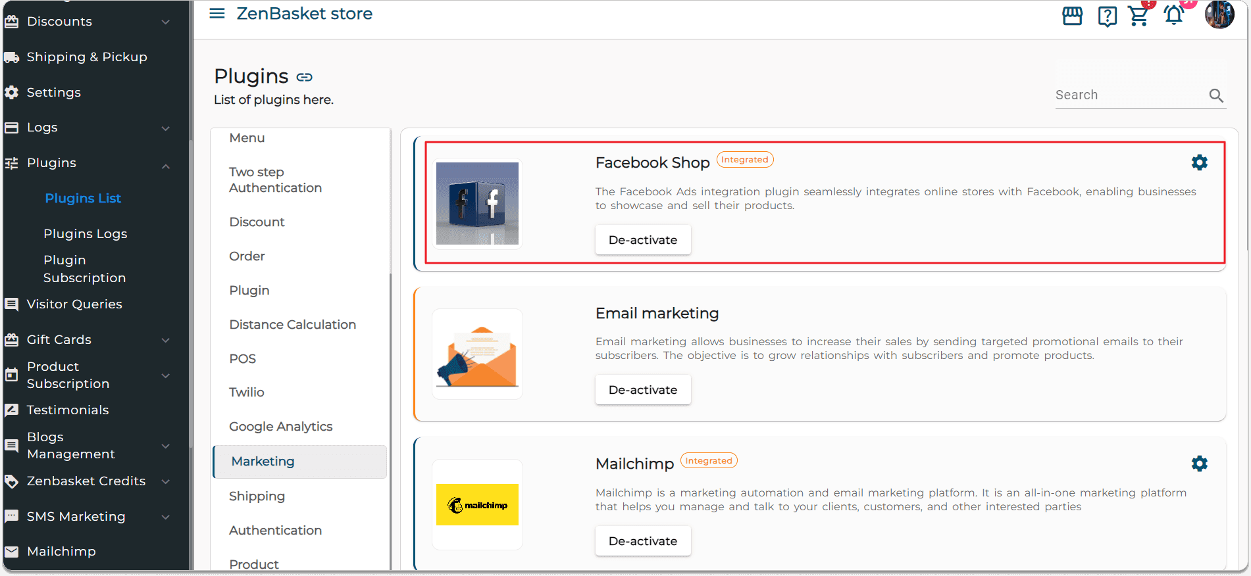Open the shopping cart icon

[x=1138, y=16]
